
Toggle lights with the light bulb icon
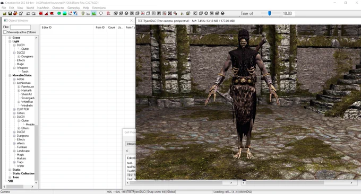83,14
